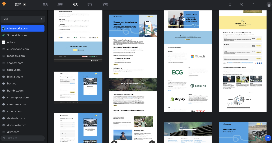Viewport: 272px width, 143px height.
Task: Click the blue scroll-to-top button
Action: (268, 138)
